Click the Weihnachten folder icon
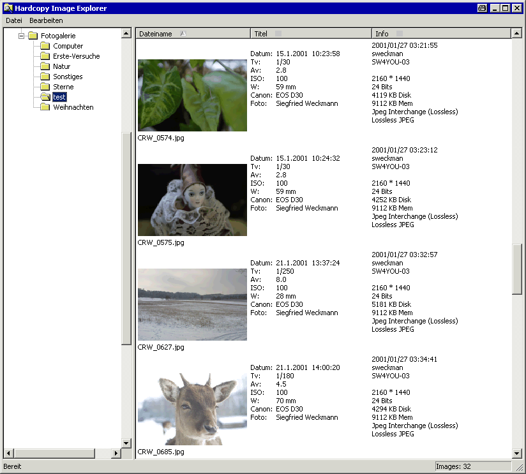The width and height of the screenshot is (526, 474). coord(45,107)
